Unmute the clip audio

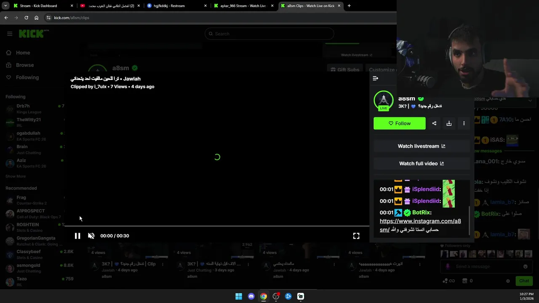point(91,236)
